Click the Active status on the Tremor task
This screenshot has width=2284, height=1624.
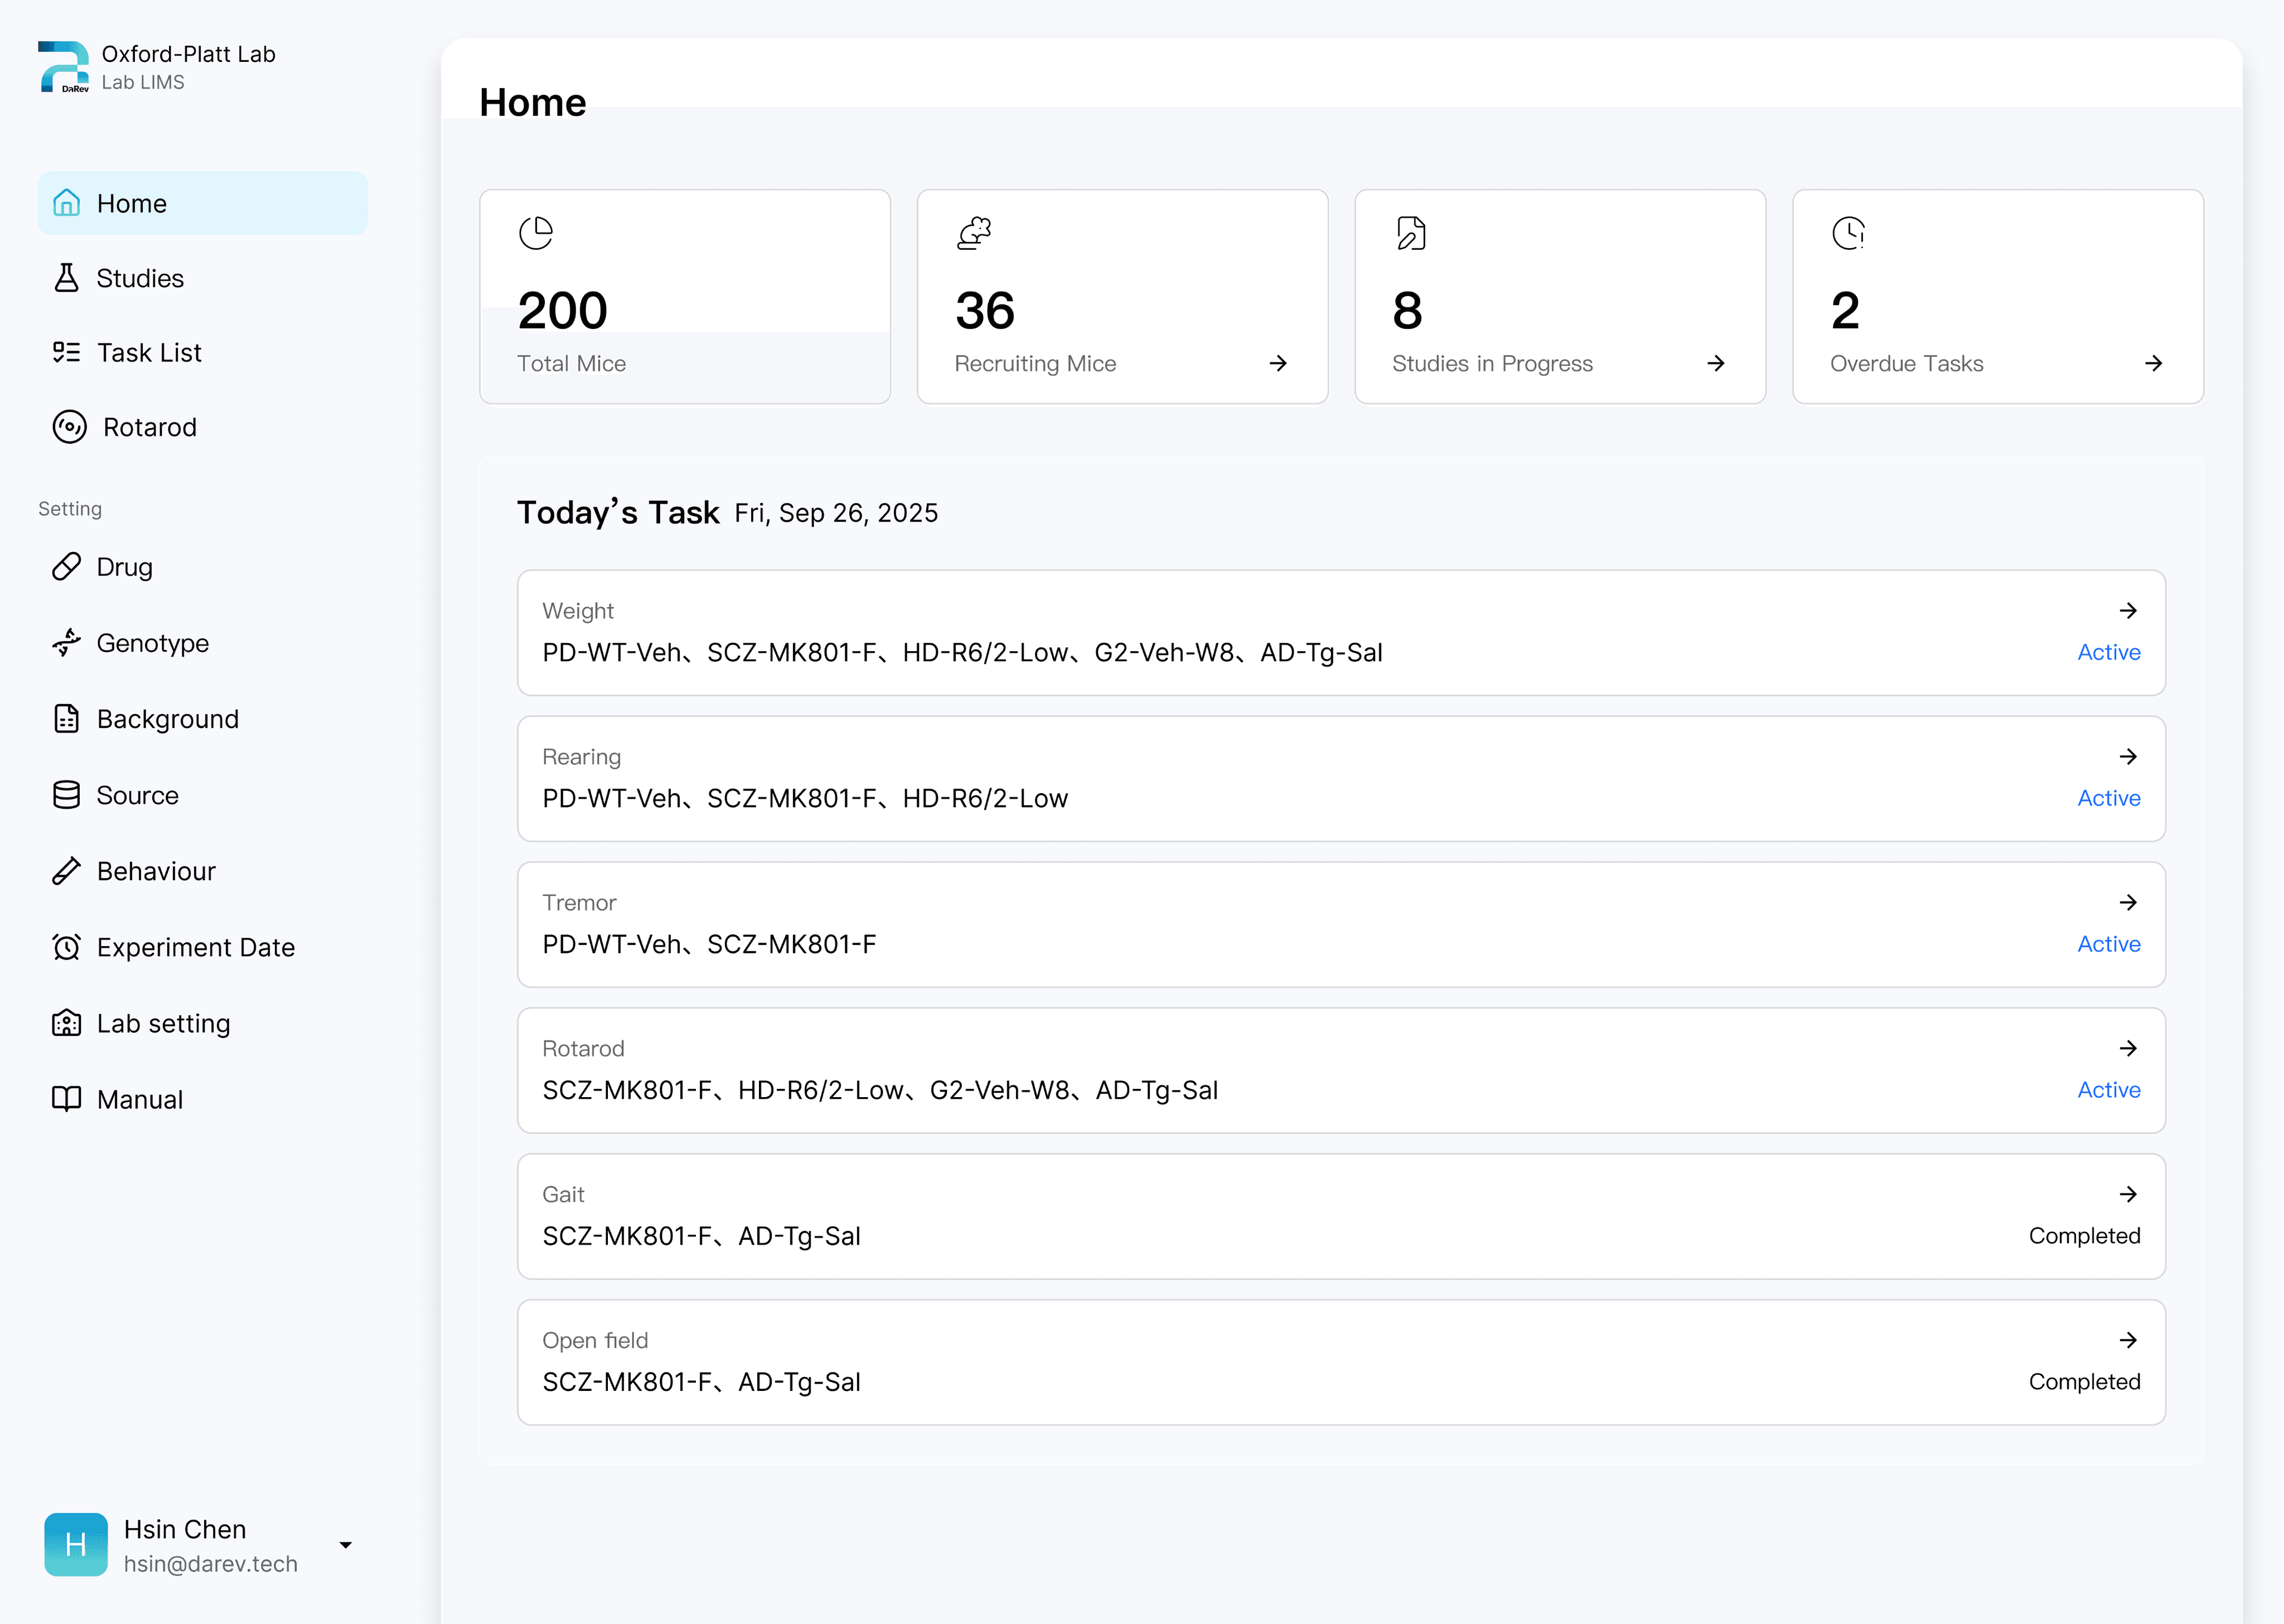click(2109, 944)
